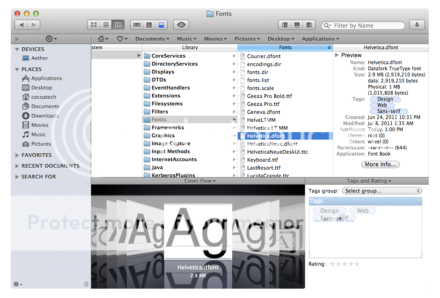Click the download arrow toolbar button
440x298 pixels.
(x=417, y=25)
